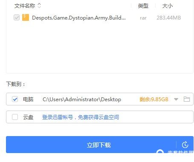The image size is (194, 162).
Task: Click the 文件名称 column header
Action: pos(25,6)
